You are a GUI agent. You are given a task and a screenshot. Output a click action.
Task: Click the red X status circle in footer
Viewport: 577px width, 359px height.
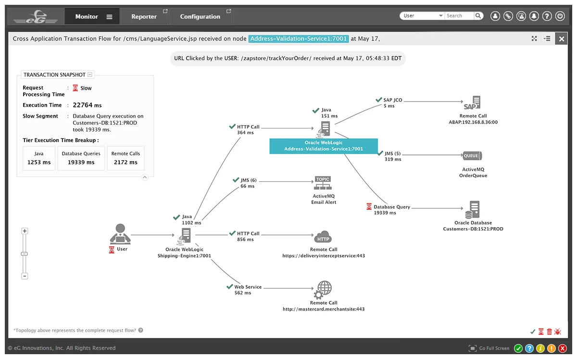(x=563, y=348)
